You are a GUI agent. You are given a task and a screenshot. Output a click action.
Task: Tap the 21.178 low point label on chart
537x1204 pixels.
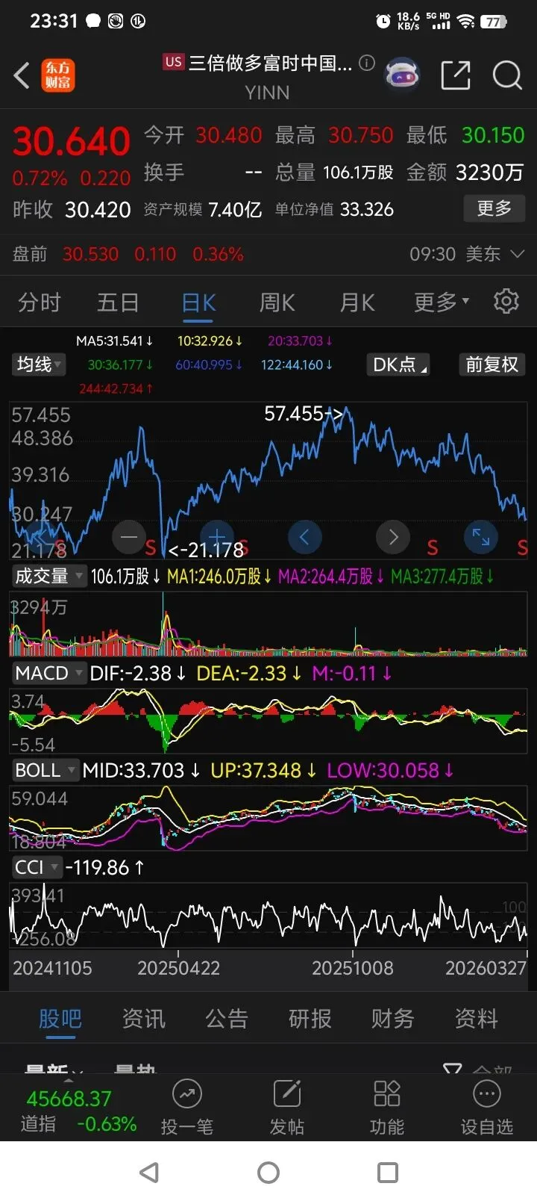pyautogui.click(x=206, y=550)
